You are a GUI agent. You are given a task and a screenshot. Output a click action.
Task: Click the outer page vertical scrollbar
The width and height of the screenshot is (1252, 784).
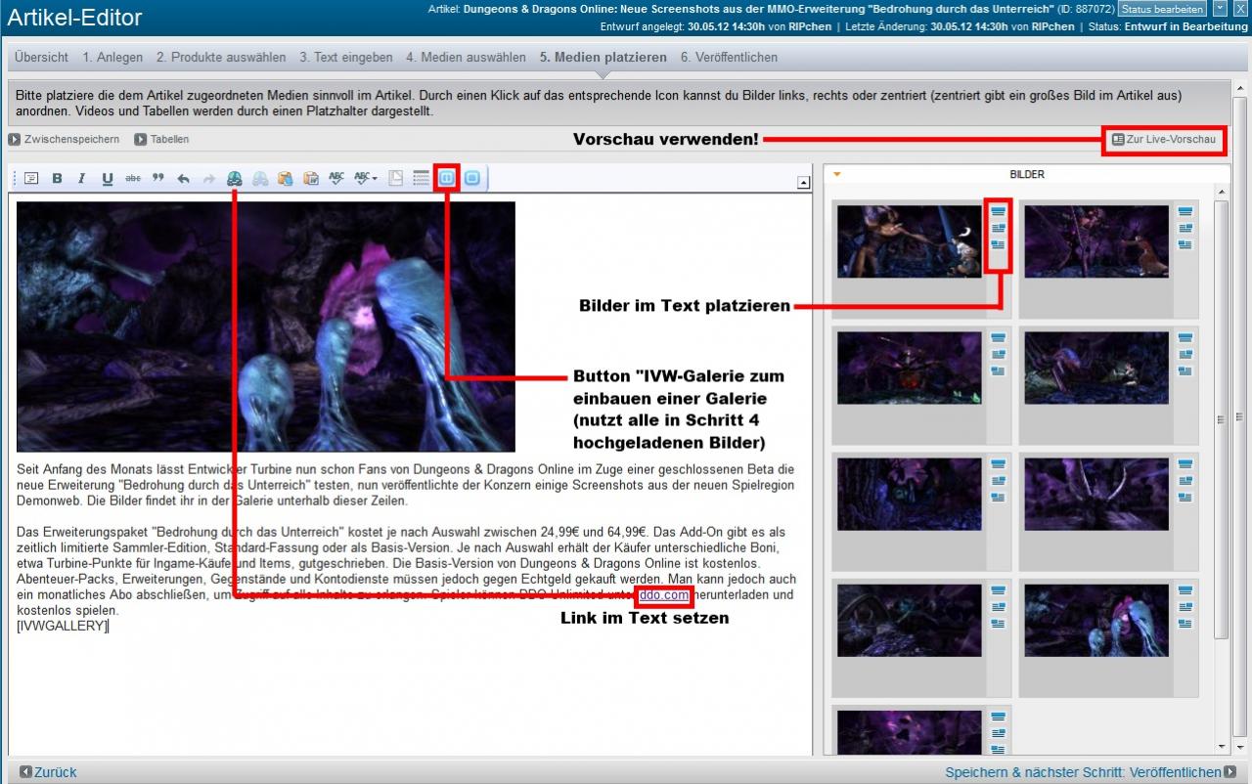pos(1240,415)
